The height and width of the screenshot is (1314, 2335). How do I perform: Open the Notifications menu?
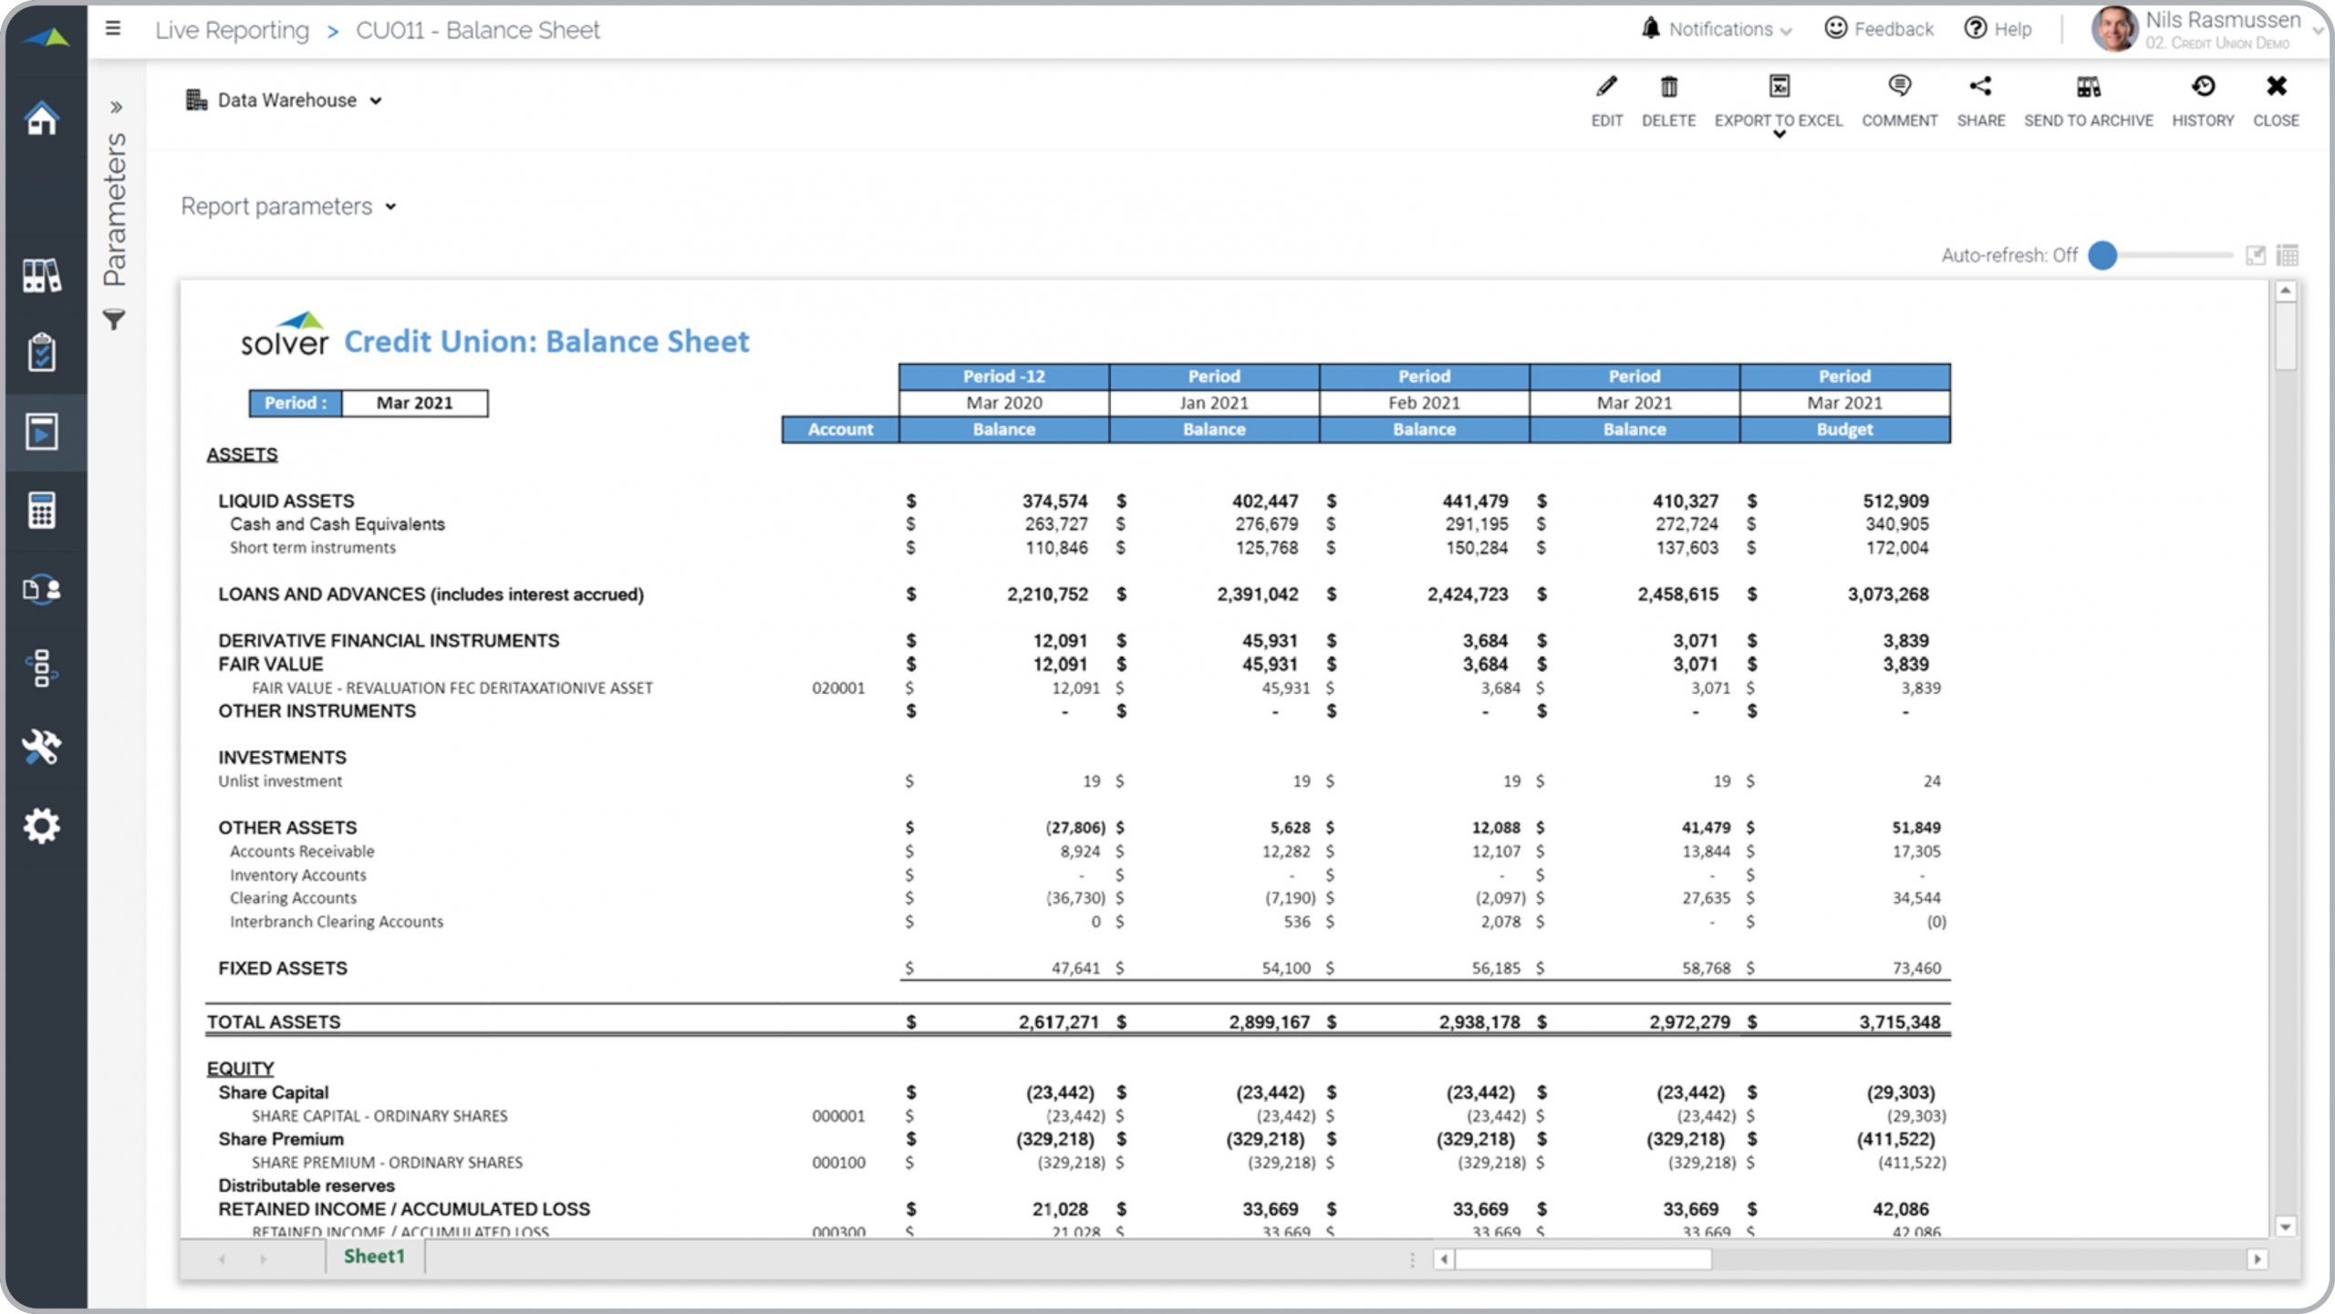(1719, 29)
